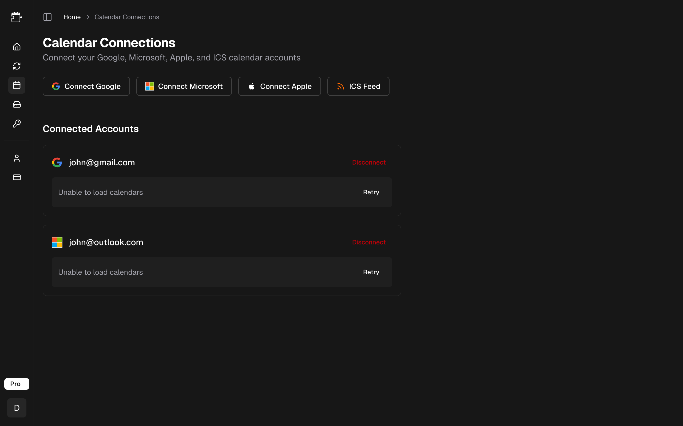Collapse the sidebar with the panel toggle icon
The image size is (683, 426).
[x=47, y=17]
